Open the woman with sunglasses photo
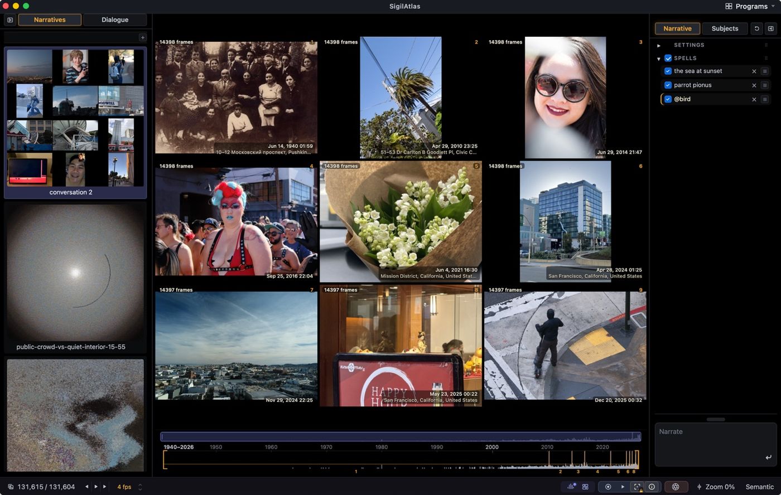The image size is (781, 495). click(565, 98)
